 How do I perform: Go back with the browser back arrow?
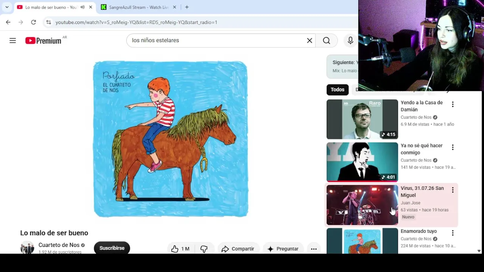(x=8, y=22)
